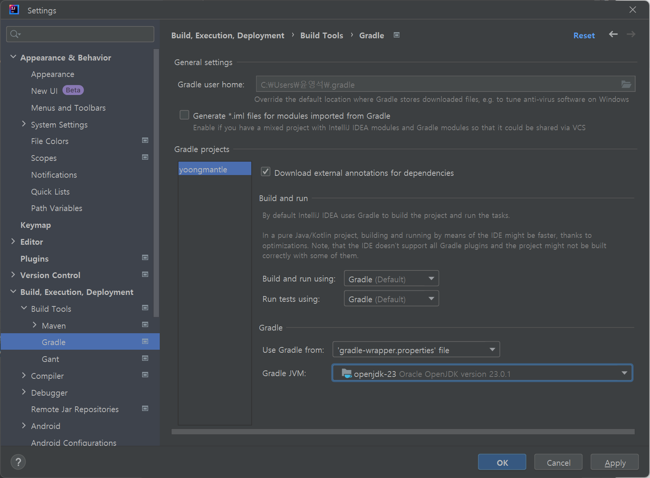Click the project icon beside Gant

pyautogui.click(x=145, y=358)
